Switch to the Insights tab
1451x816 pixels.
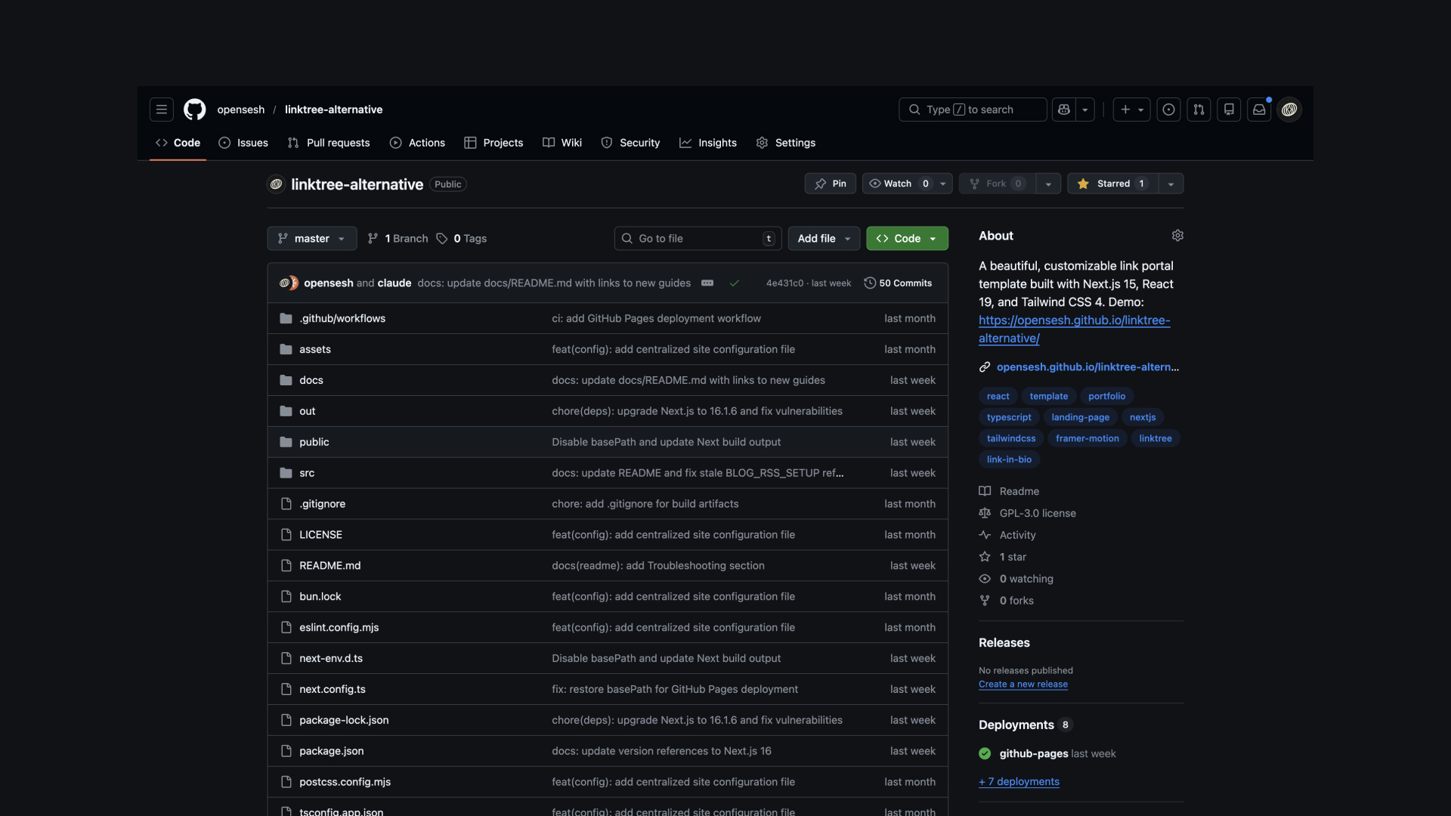click(x=707, y=143)
